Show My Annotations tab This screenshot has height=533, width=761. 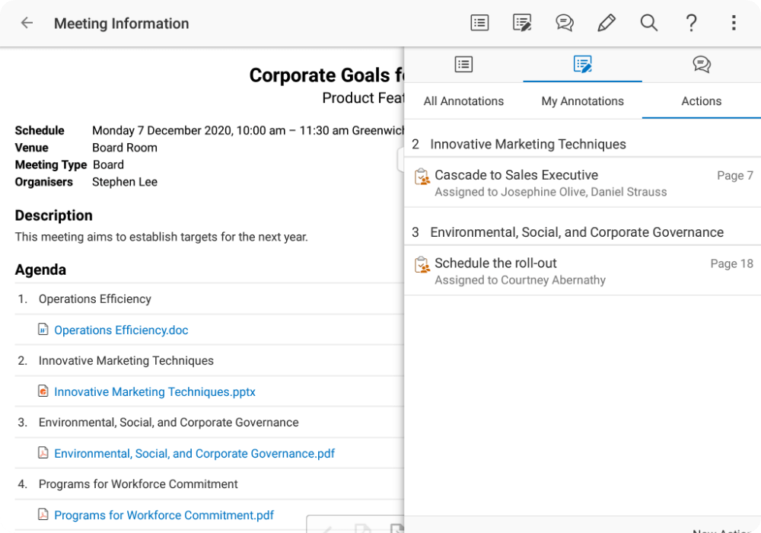(x=582, y=101)
